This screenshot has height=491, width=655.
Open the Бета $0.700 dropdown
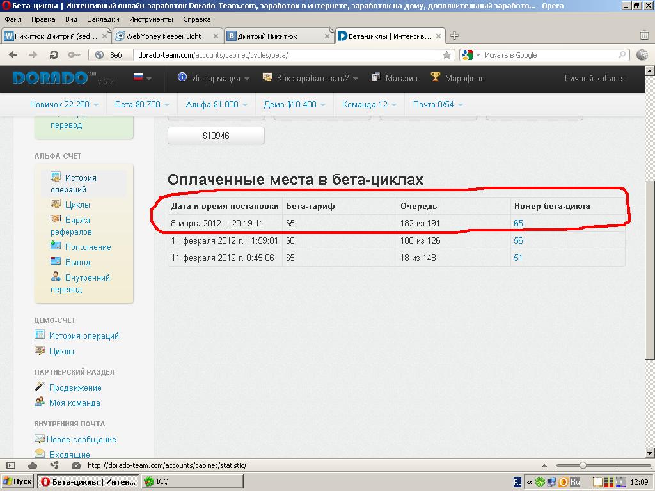[142, 104]
